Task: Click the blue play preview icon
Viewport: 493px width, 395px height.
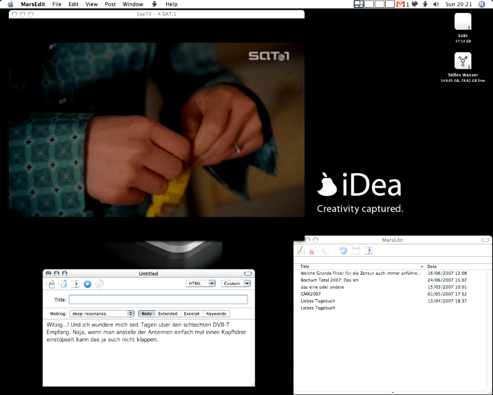Action: [87, 284]
